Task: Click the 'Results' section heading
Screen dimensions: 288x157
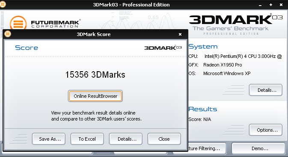Action: pyautogui.click(x=203, y=109)
